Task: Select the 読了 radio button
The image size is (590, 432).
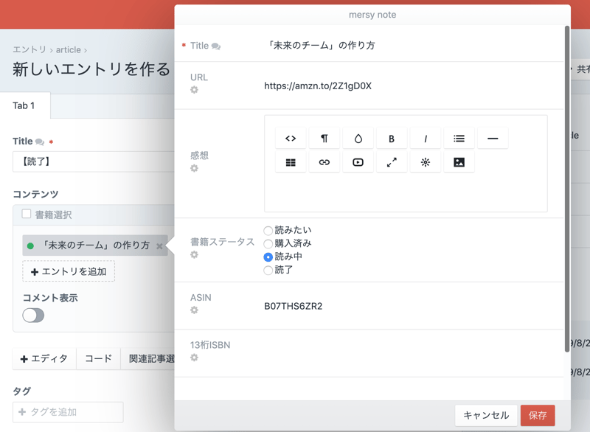Action: coord(268,271)
